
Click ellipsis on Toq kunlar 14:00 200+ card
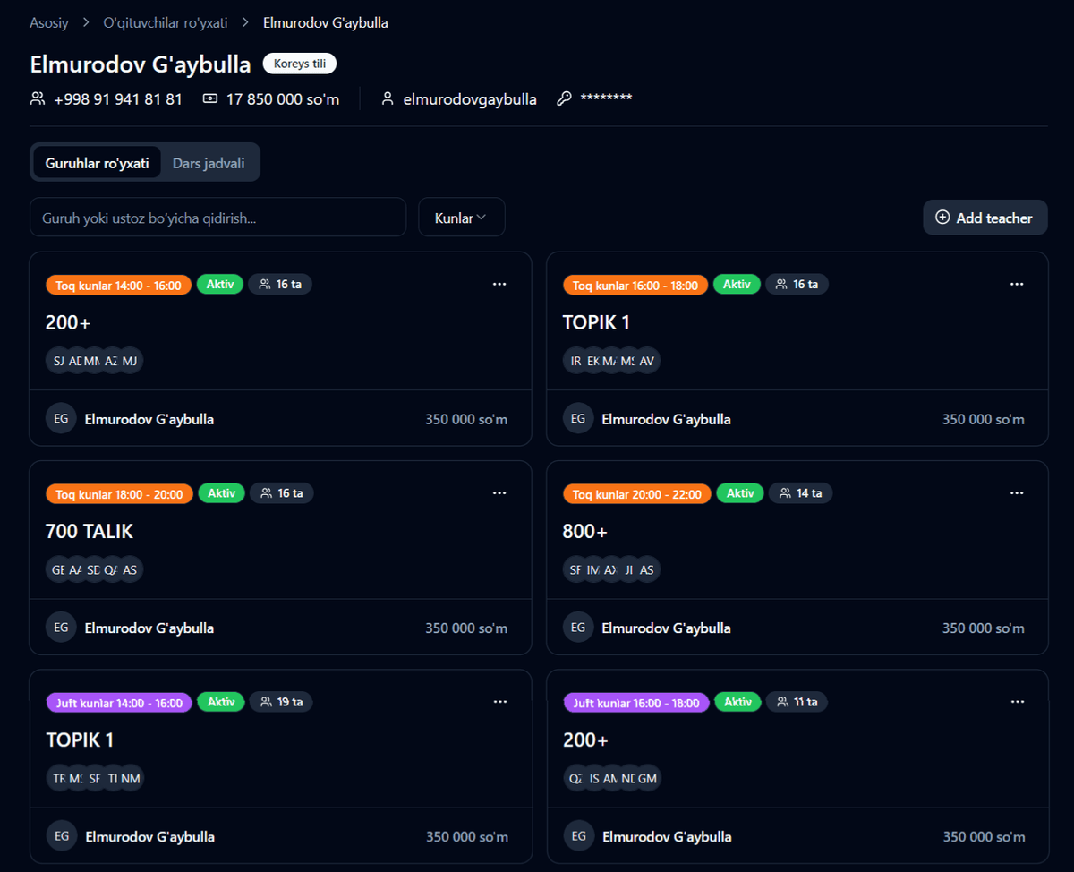(x=499, y=284)
